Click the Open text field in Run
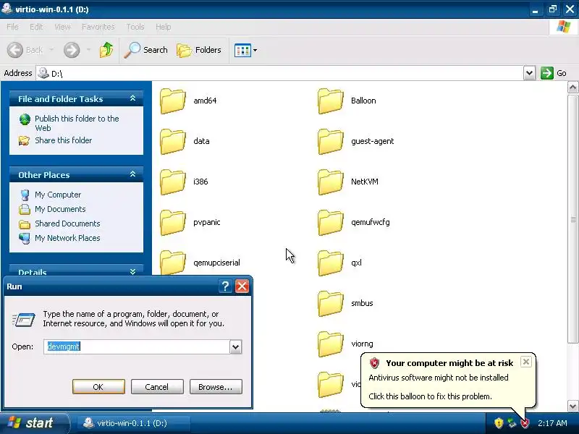The image size is (579, 434). (x=137, y=346)
